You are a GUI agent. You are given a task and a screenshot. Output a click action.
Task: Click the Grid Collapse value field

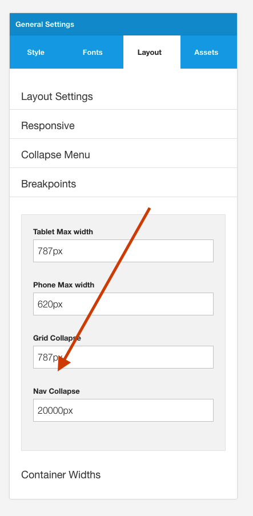123,357
